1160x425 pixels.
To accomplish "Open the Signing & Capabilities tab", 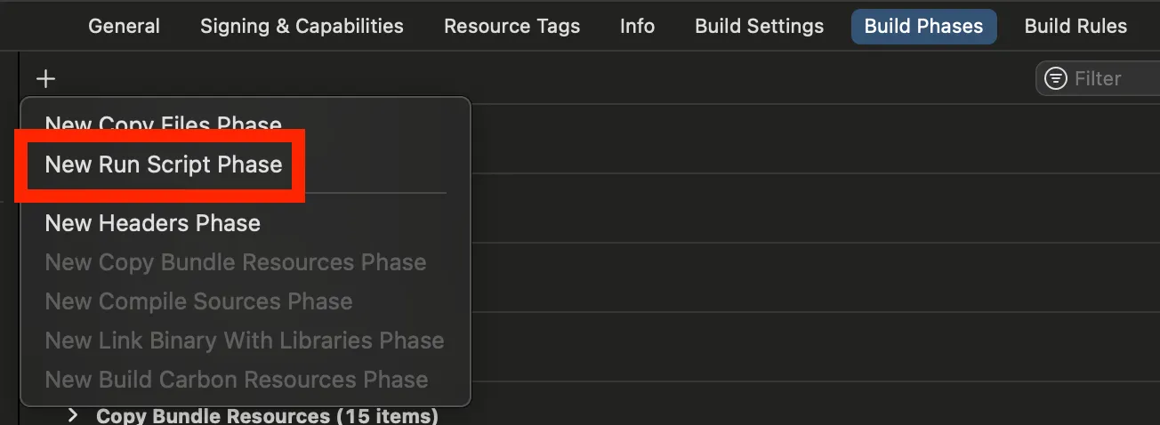I will tap(302, 27).
